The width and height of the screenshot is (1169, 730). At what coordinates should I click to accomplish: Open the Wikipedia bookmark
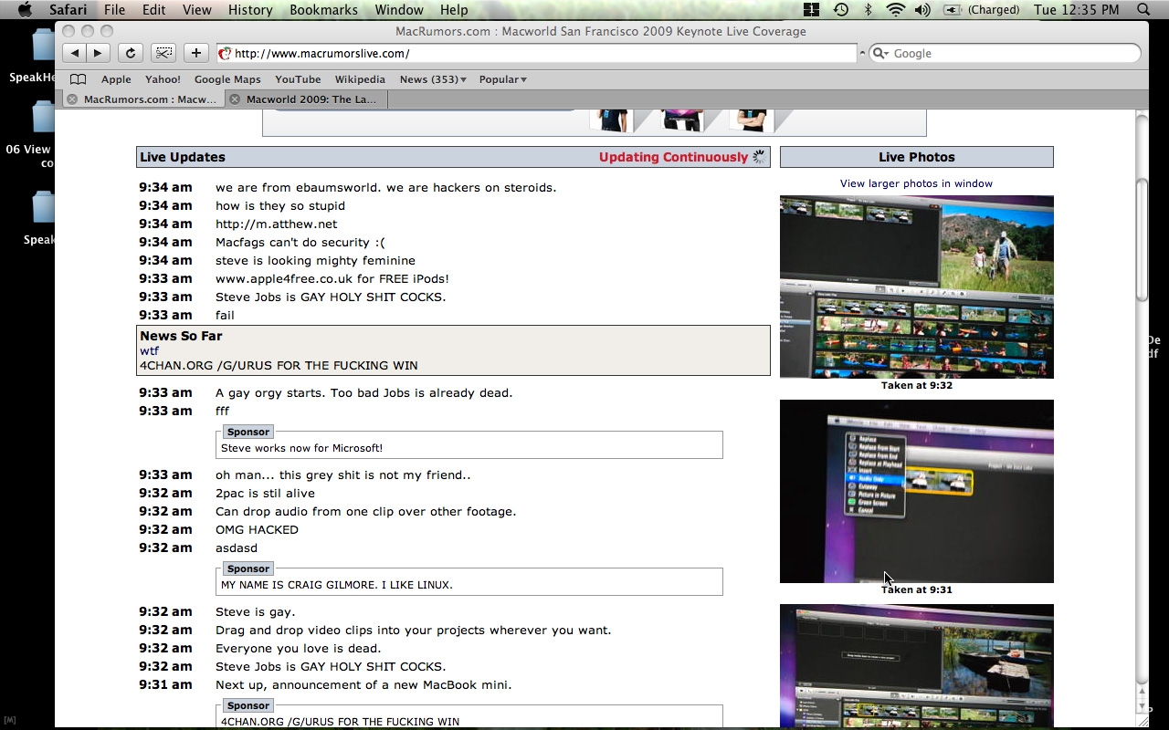coord(360,79)
